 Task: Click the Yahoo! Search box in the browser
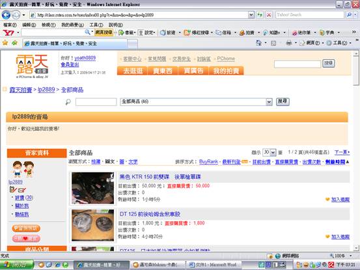click(x=309, y=15)
